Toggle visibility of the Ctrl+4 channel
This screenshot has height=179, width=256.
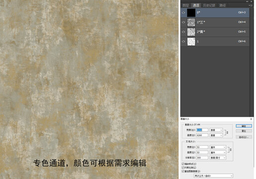point(183,22)
